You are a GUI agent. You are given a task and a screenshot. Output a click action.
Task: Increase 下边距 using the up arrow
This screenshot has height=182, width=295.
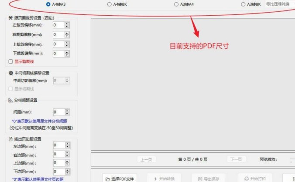tap(68, 170)
